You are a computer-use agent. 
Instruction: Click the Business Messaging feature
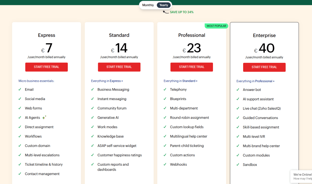(113, 89)
